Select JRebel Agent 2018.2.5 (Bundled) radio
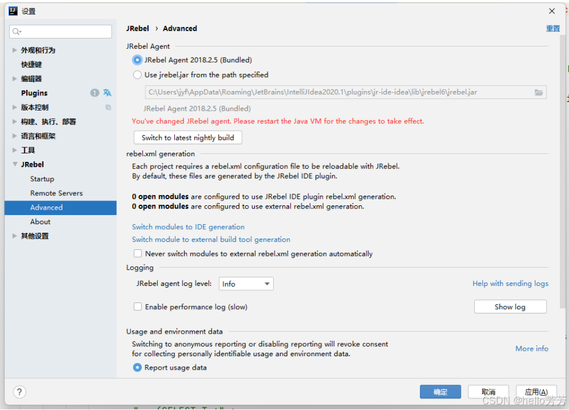This screenshot has width=569, height=410. [137, 60]
